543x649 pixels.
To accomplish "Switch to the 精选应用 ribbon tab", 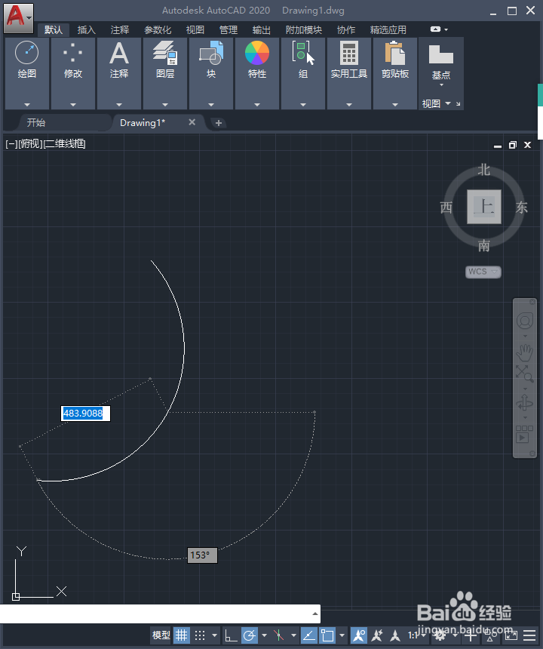I will [x=388, y=29].
